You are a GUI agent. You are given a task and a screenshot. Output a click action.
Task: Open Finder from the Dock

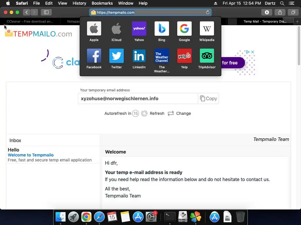(61, 217)
